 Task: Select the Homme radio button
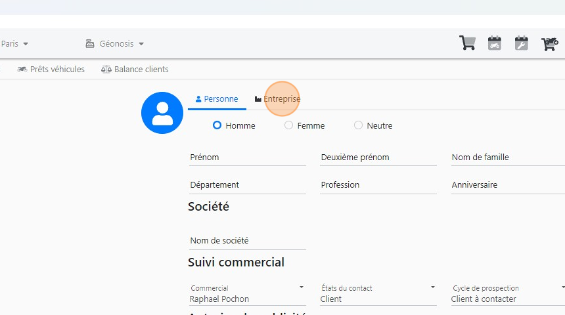[x=217, y=125]
